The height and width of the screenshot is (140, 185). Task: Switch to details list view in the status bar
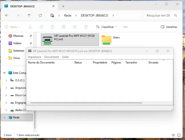[173, 135]
